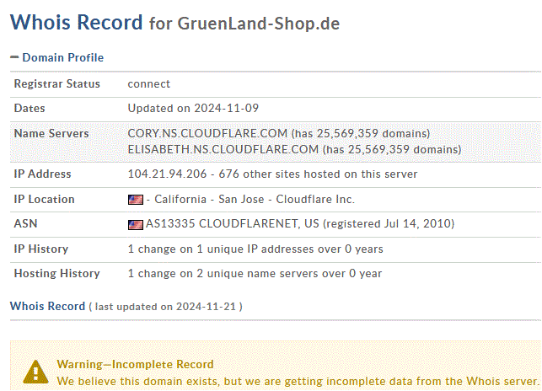The image size is (542, 391).
Task: Select the 'connect' status value
Action: (149, 84)
